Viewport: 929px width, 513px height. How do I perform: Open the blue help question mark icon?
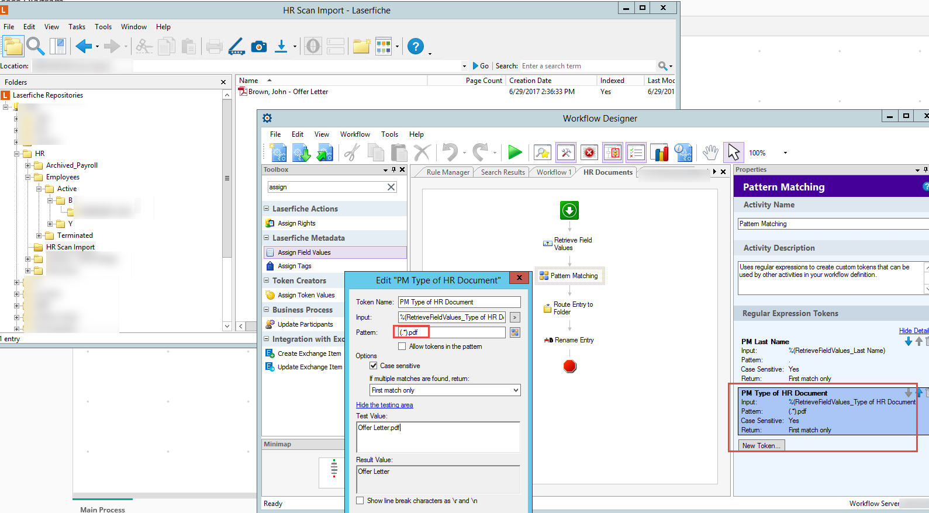[x=416, y=46]
